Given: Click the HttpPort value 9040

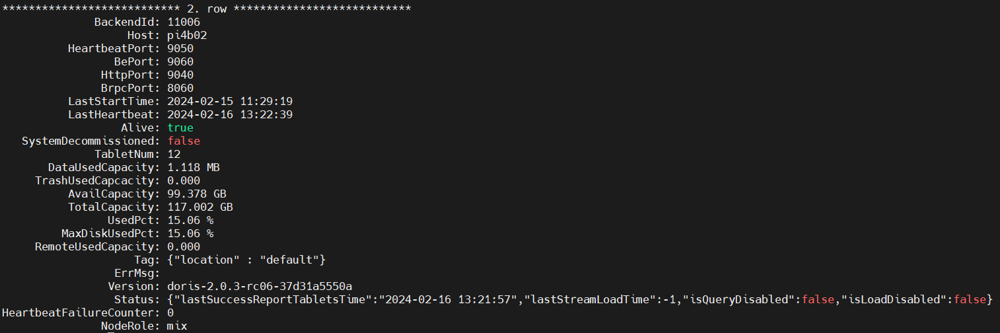Looking at the screenshot, I should pos(180,75).
